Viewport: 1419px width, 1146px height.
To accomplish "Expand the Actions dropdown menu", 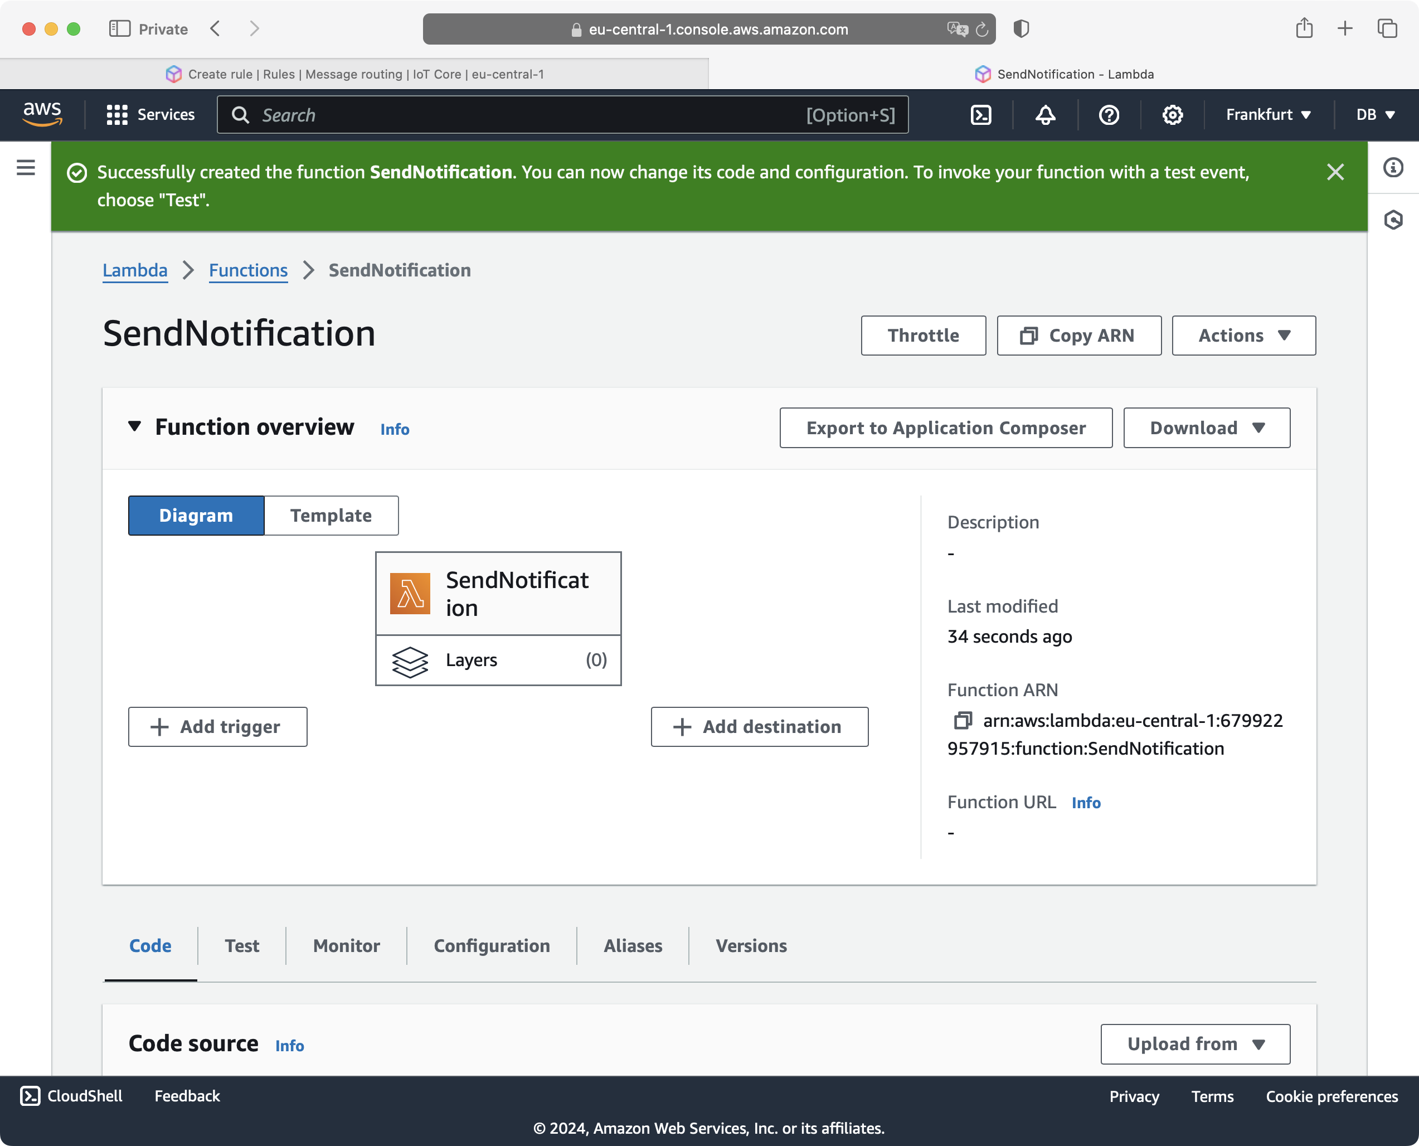I will click(1243, 334).
